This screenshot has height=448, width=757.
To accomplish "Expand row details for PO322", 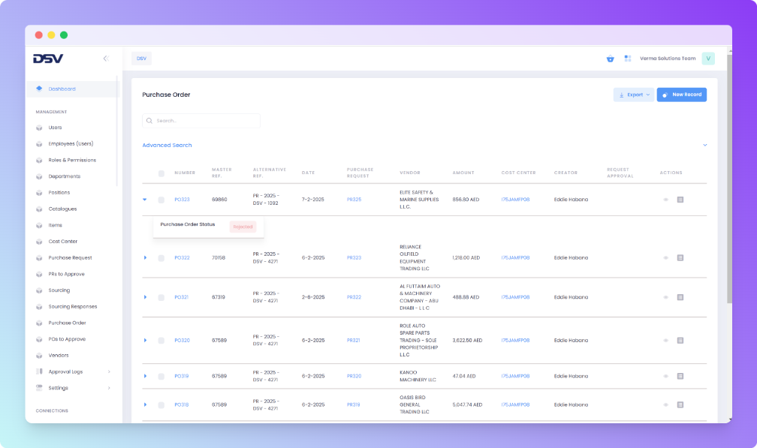I will pyautogui.click(x=145, y=258).
